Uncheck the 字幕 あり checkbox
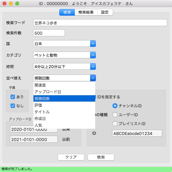Image resolution: width=172 pixels, height=172 pixels. tap(13, 97)
